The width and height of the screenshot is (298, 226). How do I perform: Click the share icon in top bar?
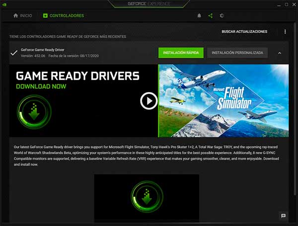point(211,15)
